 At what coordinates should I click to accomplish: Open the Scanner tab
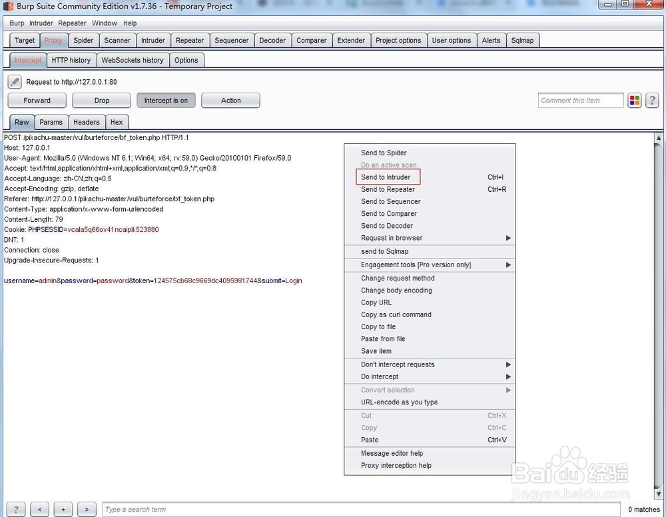(x=117, y=41)
